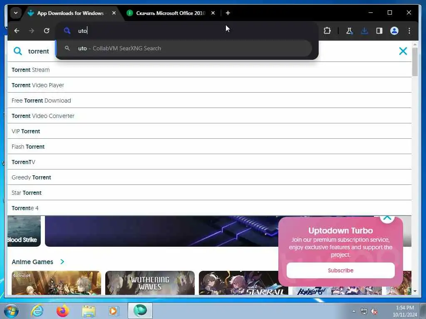This screenshot has height=319, width=426.
Task: Open the browser profile avatar
Action: (x=394, y=31)
